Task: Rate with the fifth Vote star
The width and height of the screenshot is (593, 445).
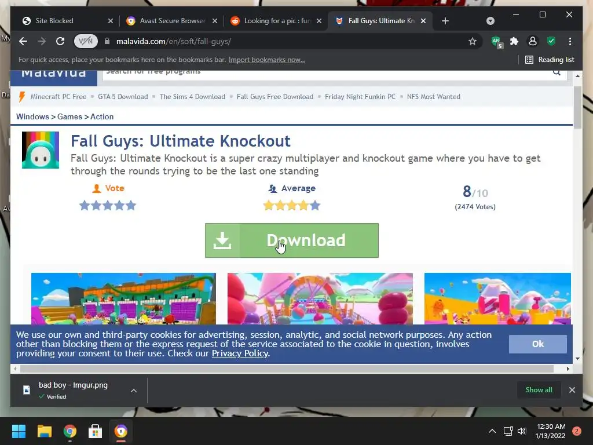Action: (x=131, y=206)
